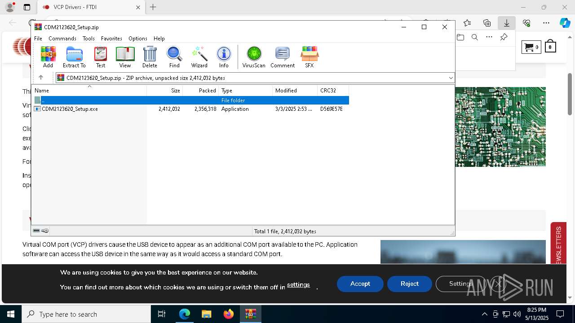This screenshot has width=575, height=323.
Task: Pin the downloads panel
Action: click(504, 37)
